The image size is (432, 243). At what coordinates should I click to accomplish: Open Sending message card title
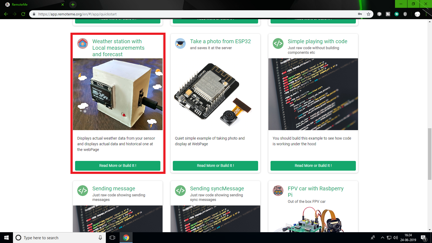pos(114,188)
